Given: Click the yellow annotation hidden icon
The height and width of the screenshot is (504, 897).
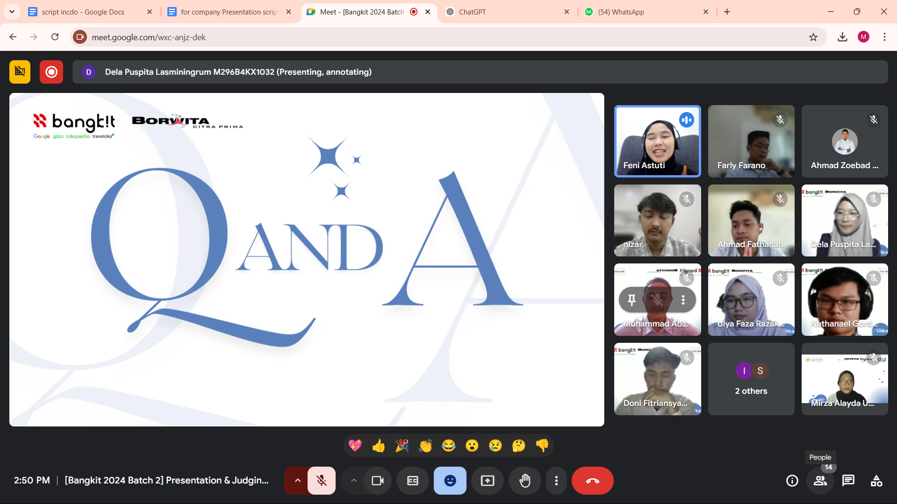Looking at the screenshot, I should [20, 72].
